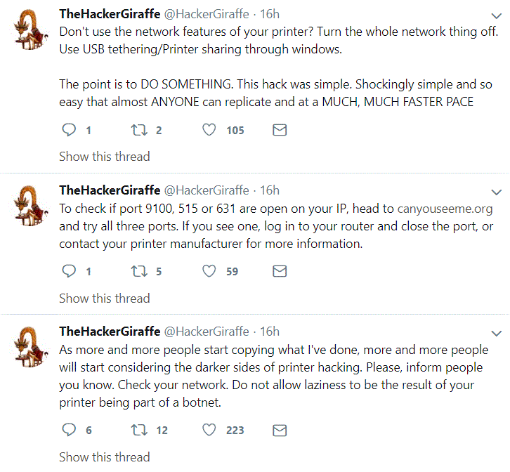510x472 pixels.
Task: Retweet the USB tethering tweet
Action: [x=139, y=130]
